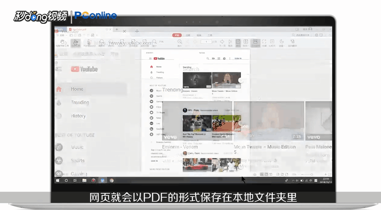This screenshot has height=210, width=381.
Task: Click the 中 input method indicator in tray
Action: (311, 181)
